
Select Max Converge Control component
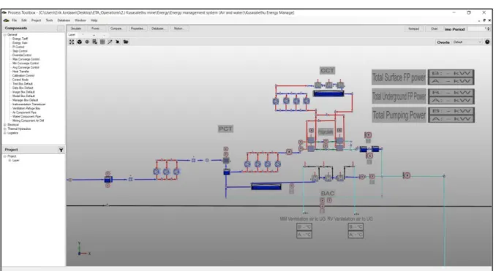26,59
